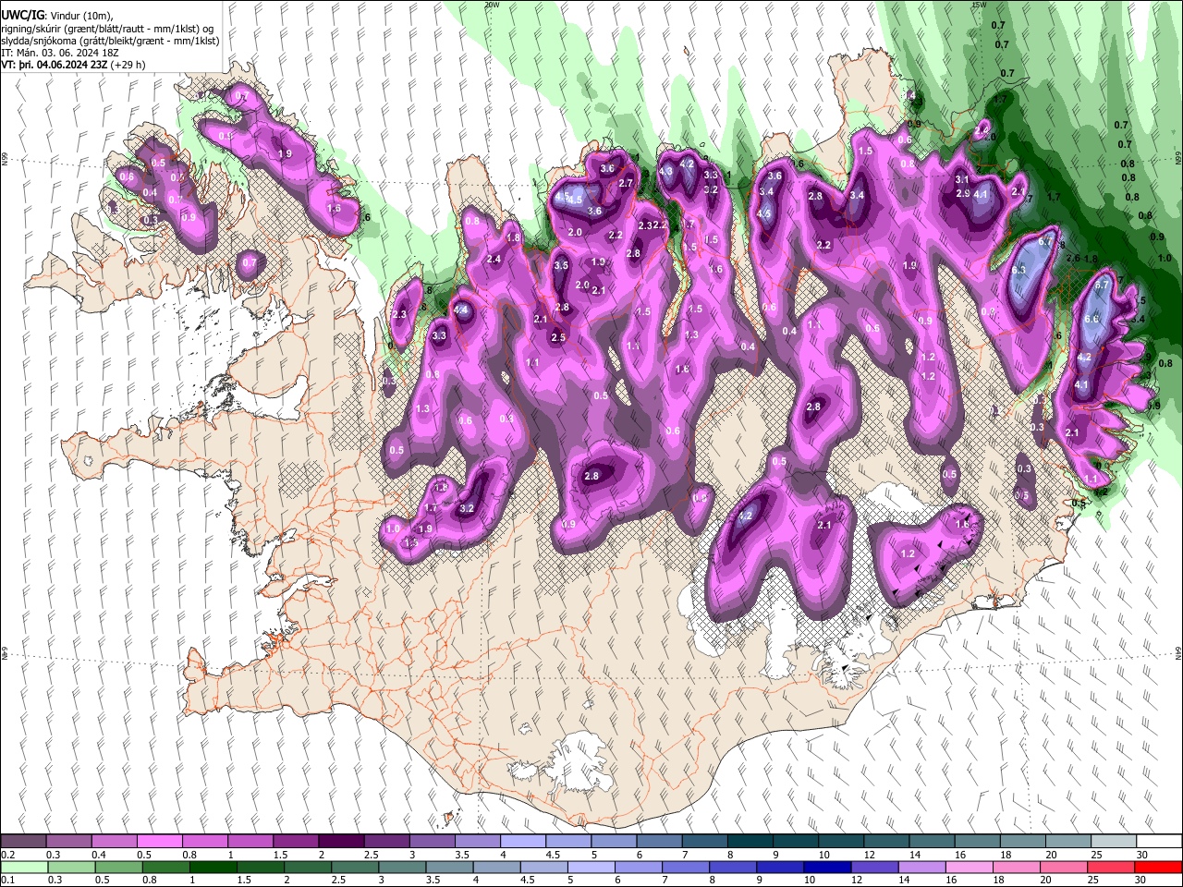Pick the rain scale swatch for 0.5–0.8

coord(118,867)
